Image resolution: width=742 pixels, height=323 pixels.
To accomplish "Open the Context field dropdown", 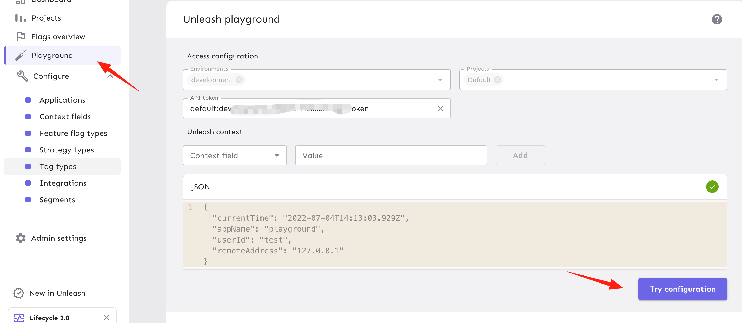I will tap(235, 156).
